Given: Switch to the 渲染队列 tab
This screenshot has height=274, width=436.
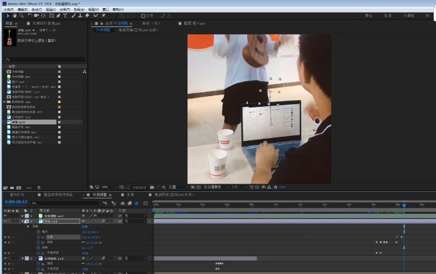Looking at the screenshot, I should pyautogui.click(x=16, y=195).
